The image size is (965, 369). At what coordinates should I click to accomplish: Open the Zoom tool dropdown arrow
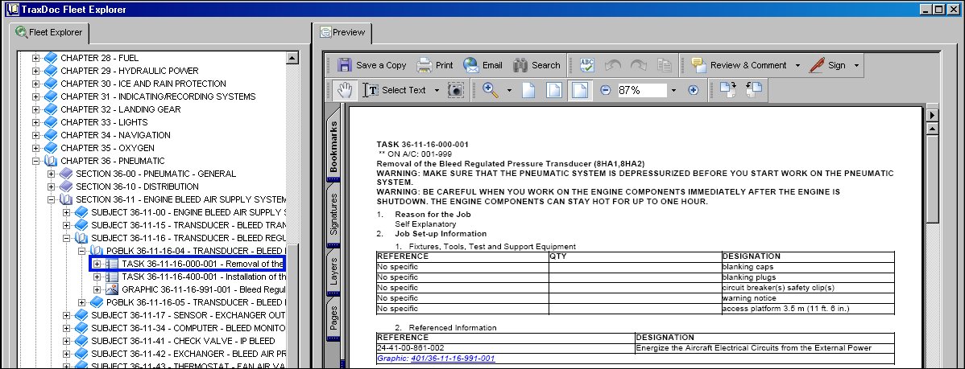pyautogui.click(x=509, y=90)
